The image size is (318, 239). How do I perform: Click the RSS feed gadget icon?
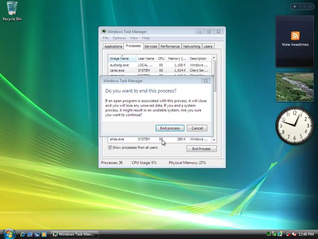(295, 36)
